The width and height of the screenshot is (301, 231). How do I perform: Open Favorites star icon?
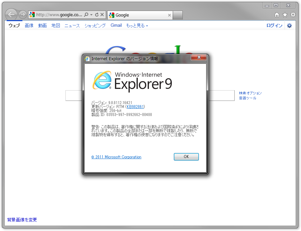pos(285,15)
